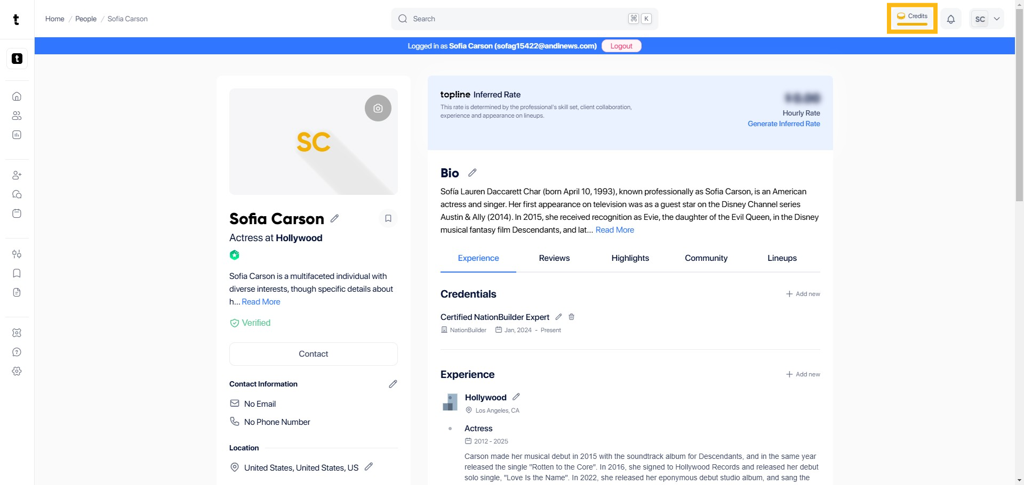Viewport: 1024px width, 485px height.
Task: Bookmark the Sofia Carson profile
Action: click(x=388, y=218)
